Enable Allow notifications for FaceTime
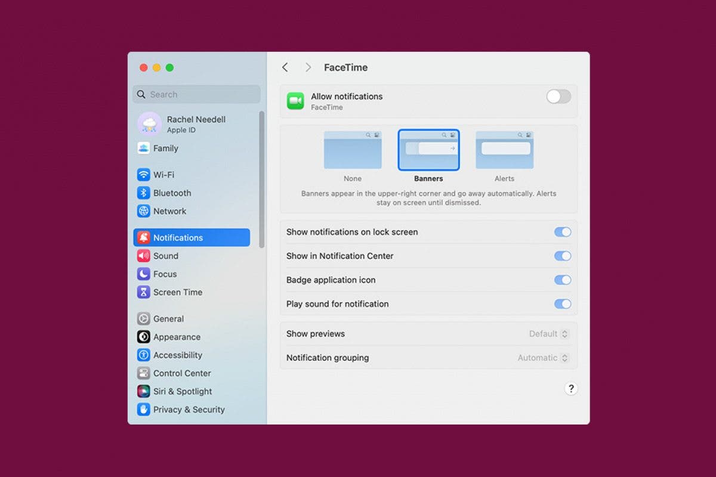 click(558, 97)
